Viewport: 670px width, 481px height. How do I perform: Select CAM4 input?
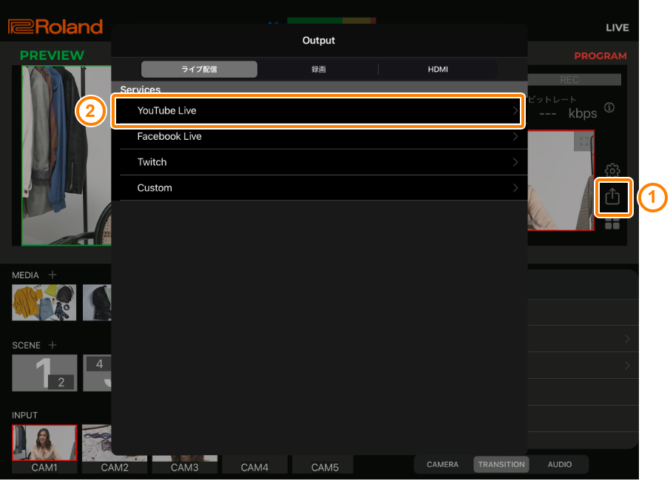tap(254, 465)
